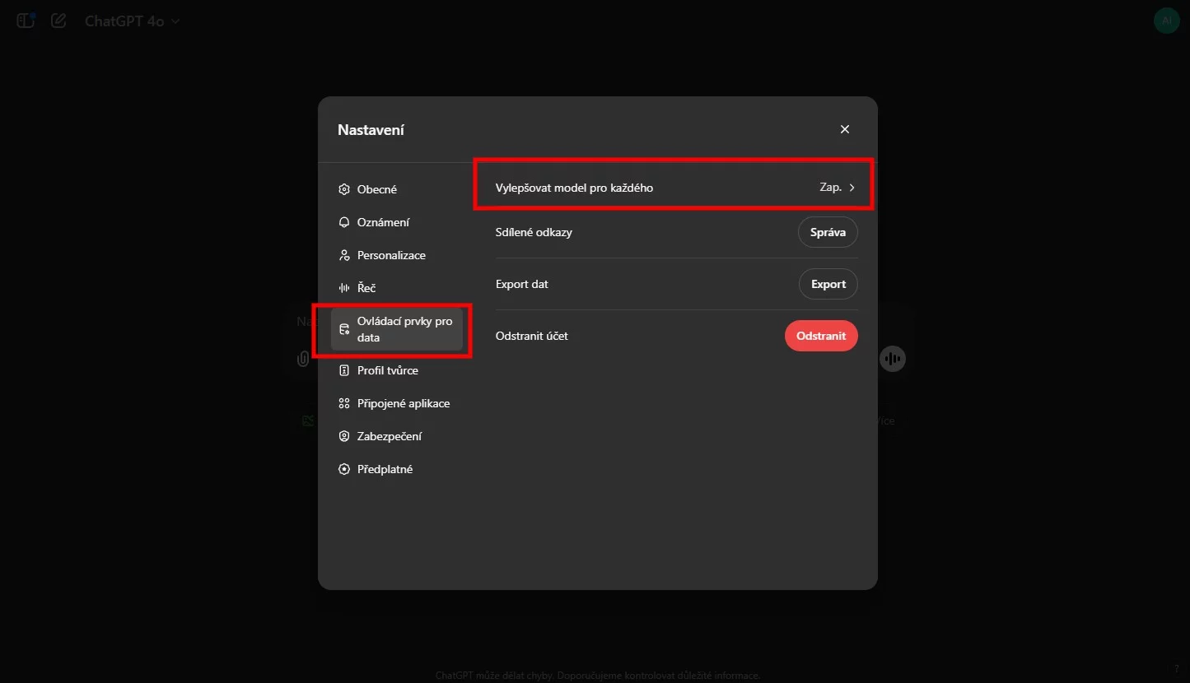Open Vylepšovat model pro každého setting
Image resolution: width=1190 pixels, height=683 pixels.
coord(574,188)
